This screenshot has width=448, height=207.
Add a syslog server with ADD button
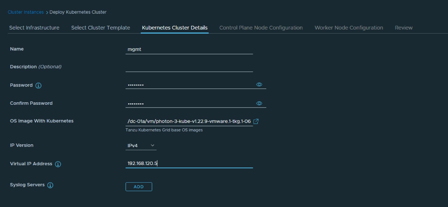139,187
